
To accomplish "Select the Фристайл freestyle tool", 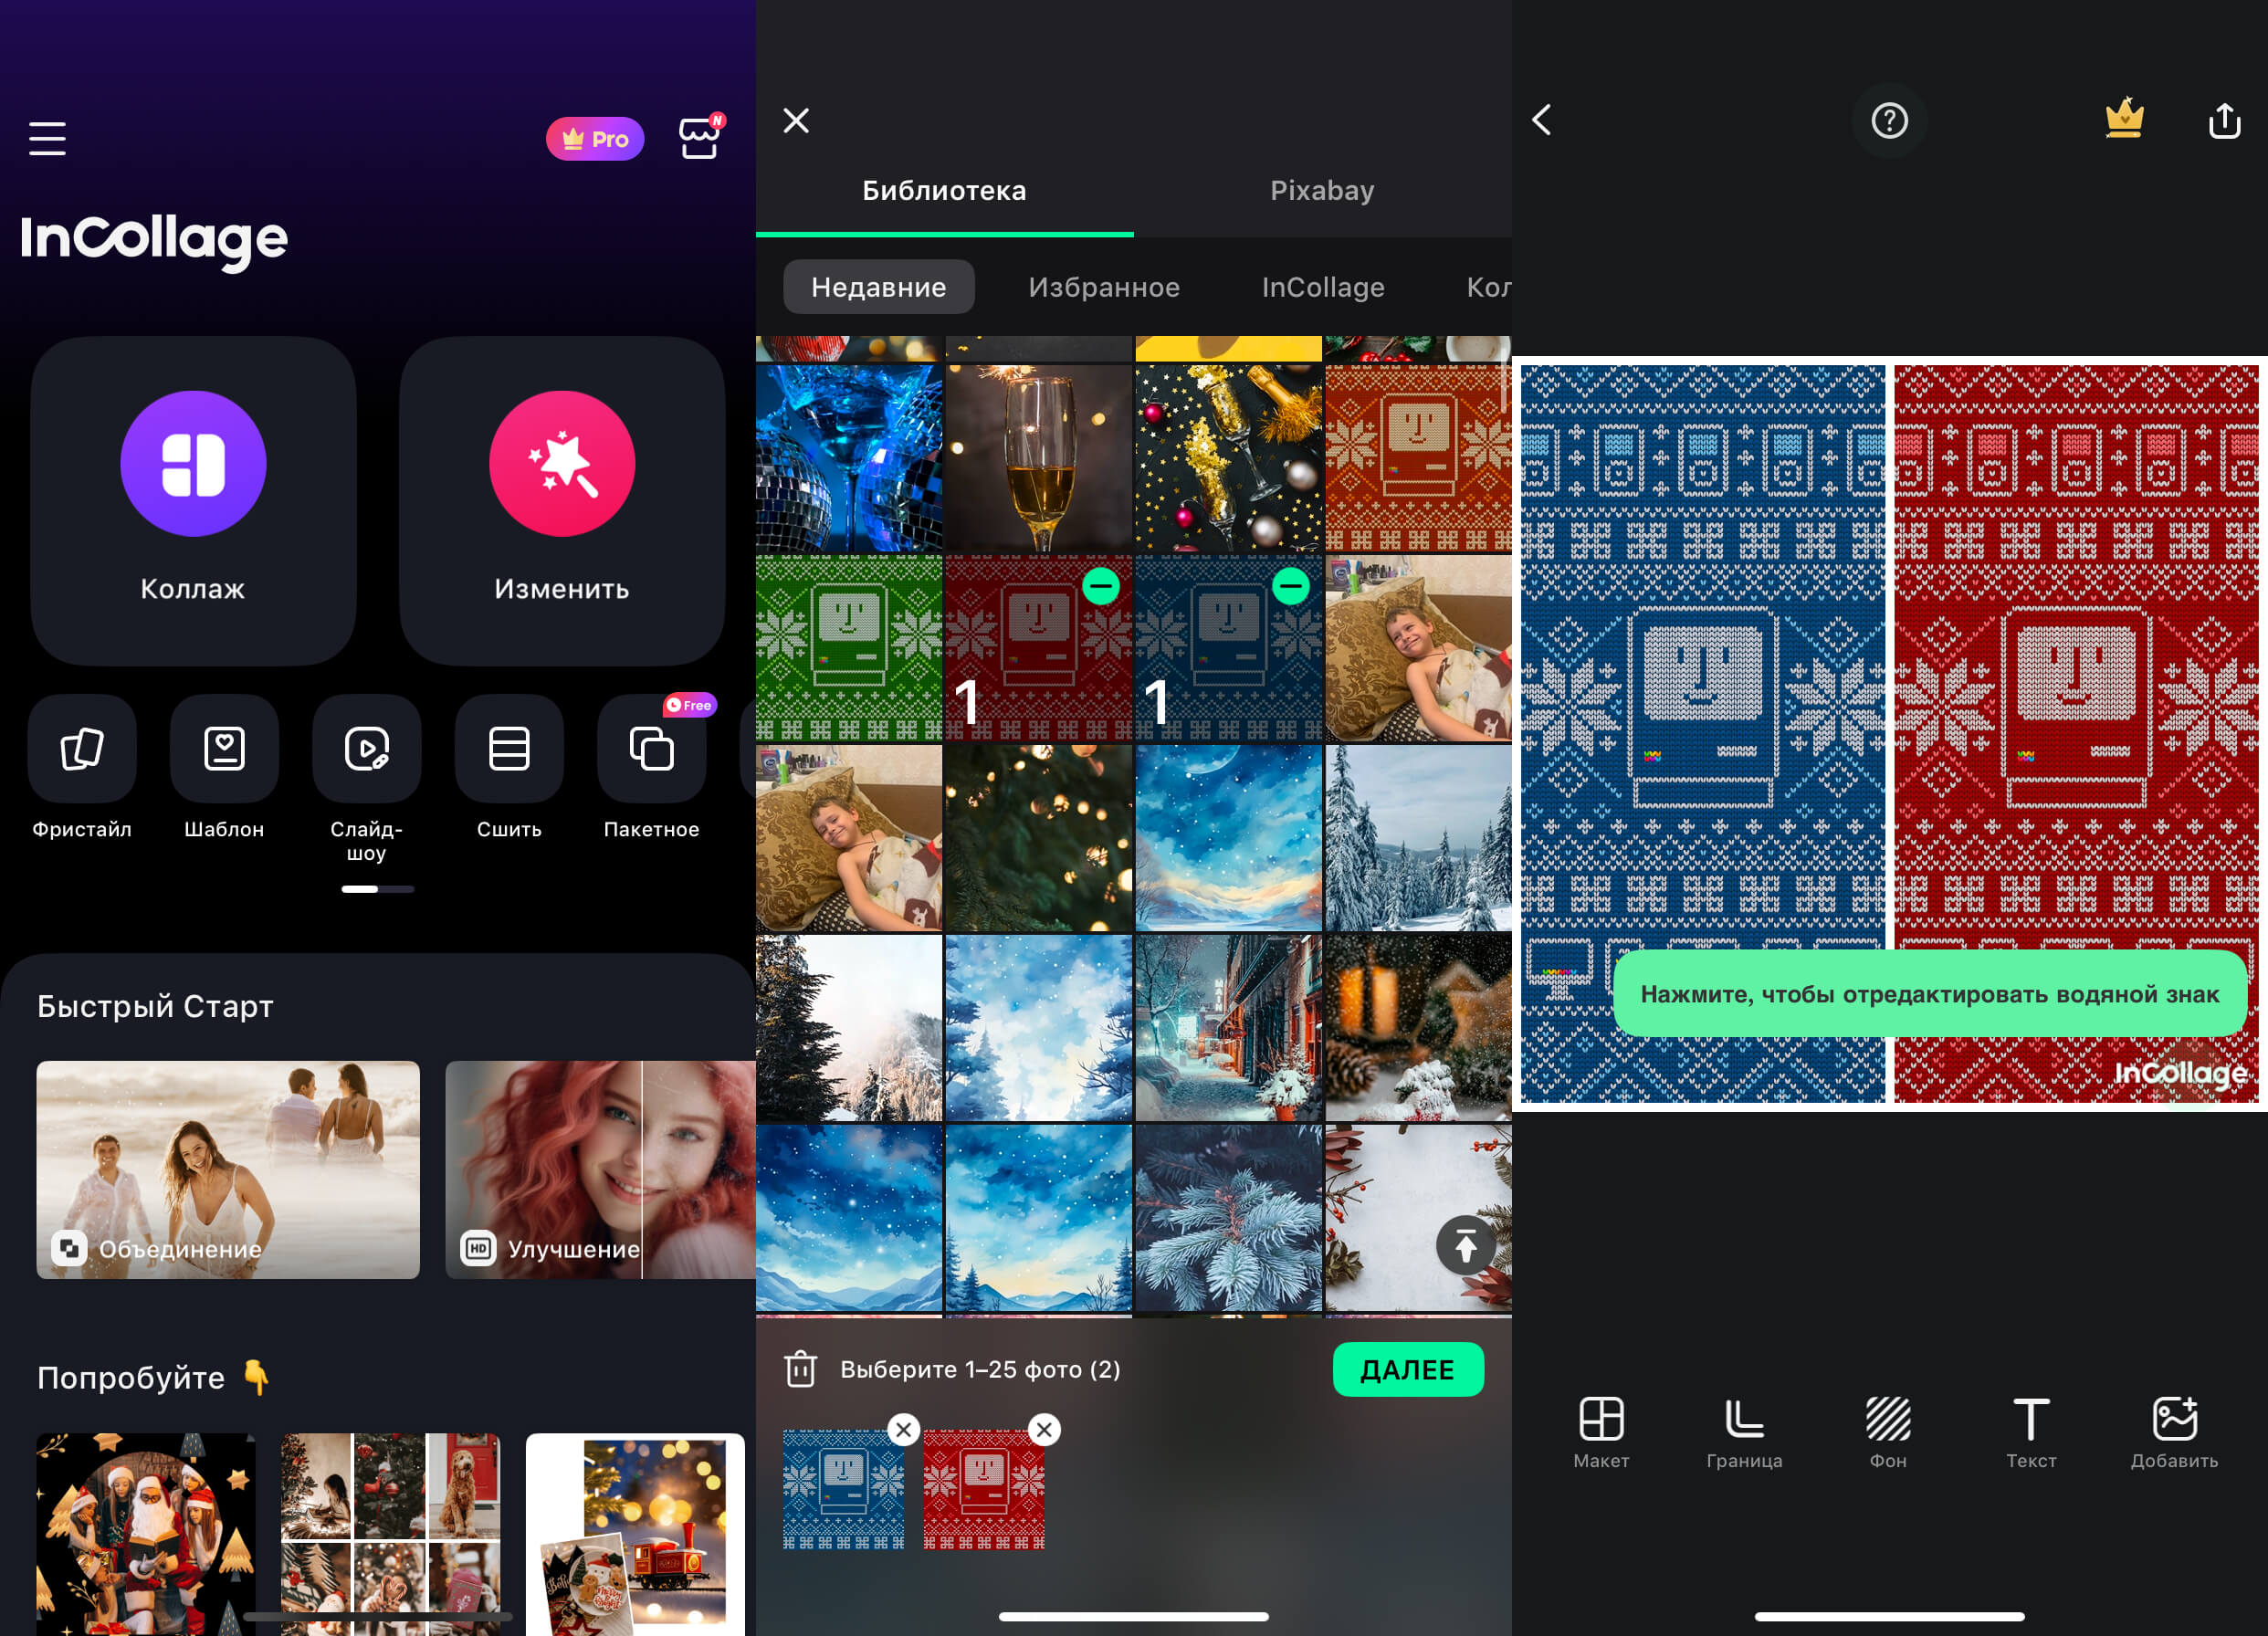I will coord(82,749).
